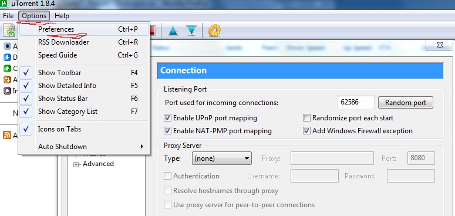Uncheck Enable UPnP port mapping

167,118
